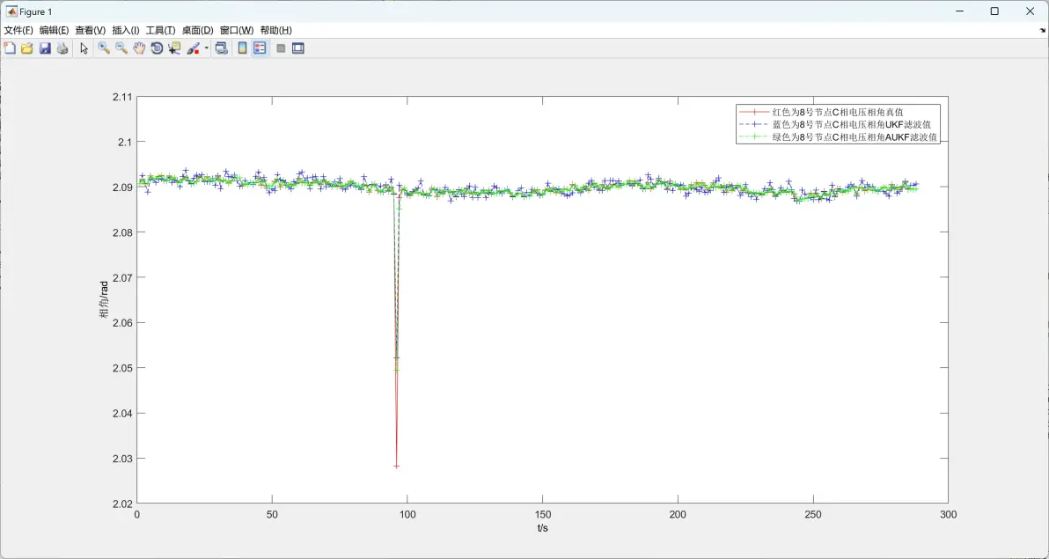Click the New Figure icon

click(10, 48)
